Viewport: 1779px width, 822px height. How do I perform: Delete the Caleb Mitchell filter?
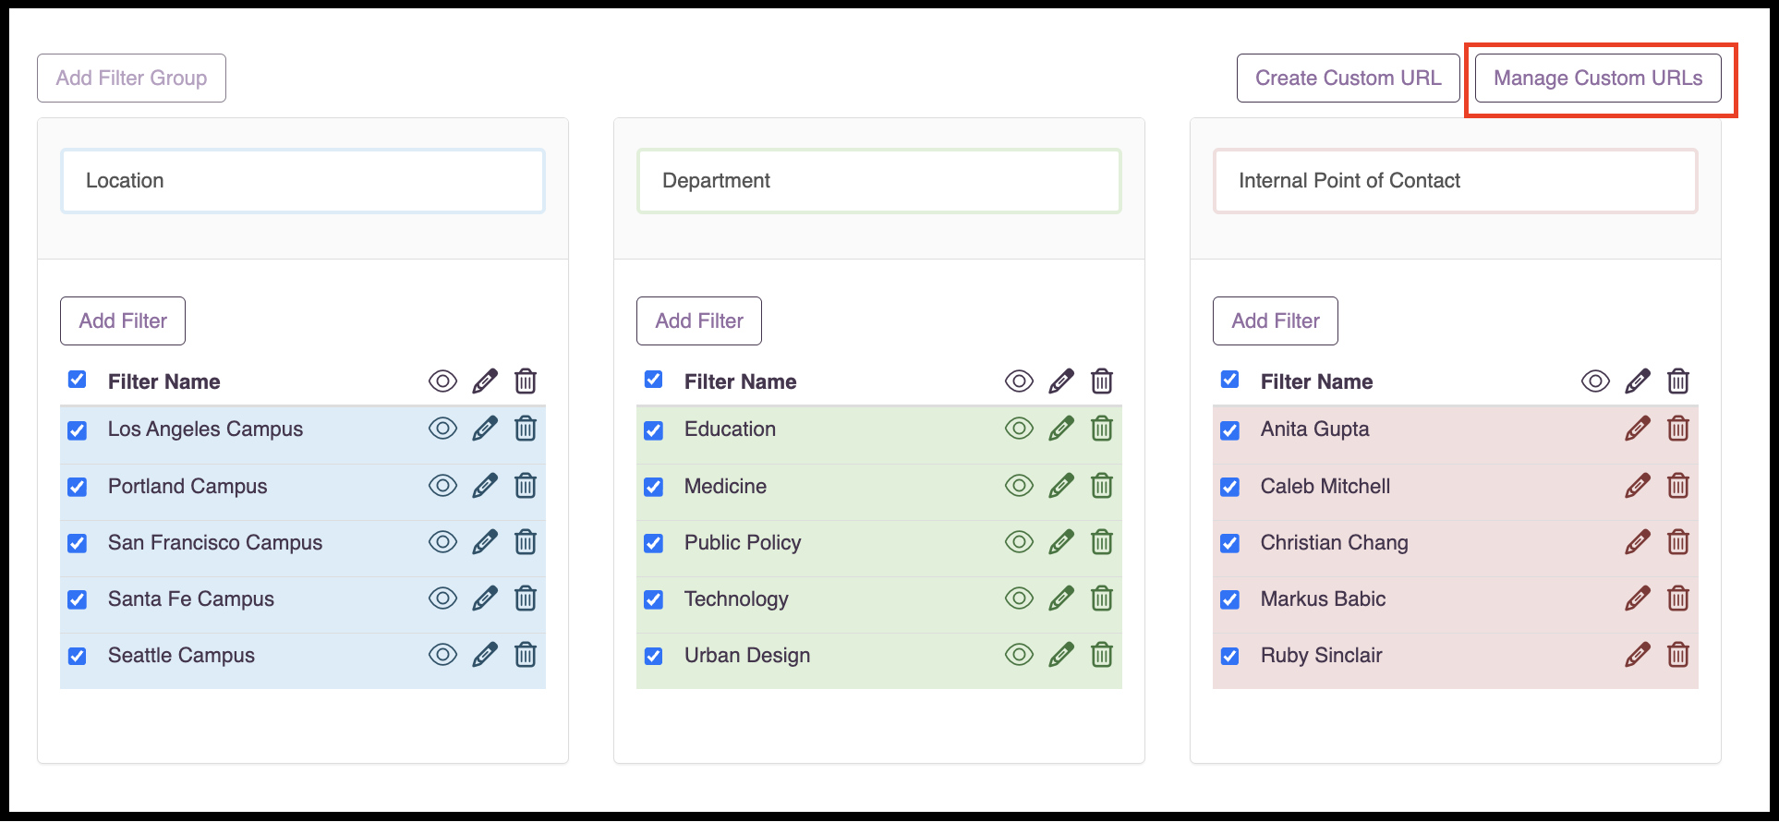tap(1678, 486)
